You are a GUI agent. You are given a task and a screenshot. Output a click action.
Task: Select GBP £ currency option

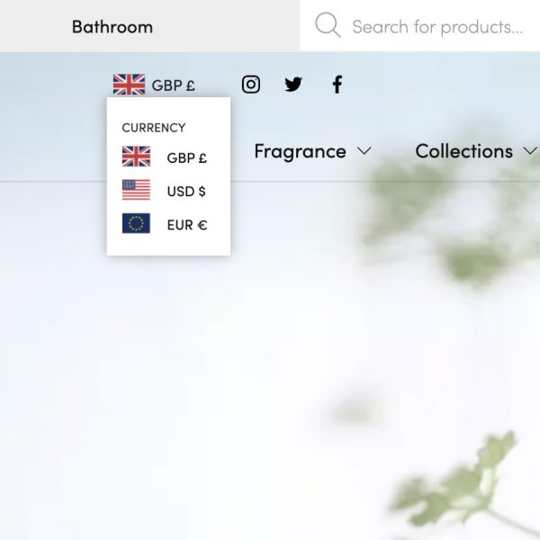(165, 157)
